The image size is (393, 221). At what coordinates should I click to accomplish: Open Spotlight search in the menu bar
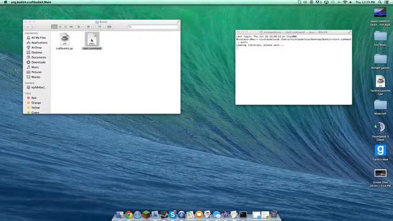click(379, 2)
